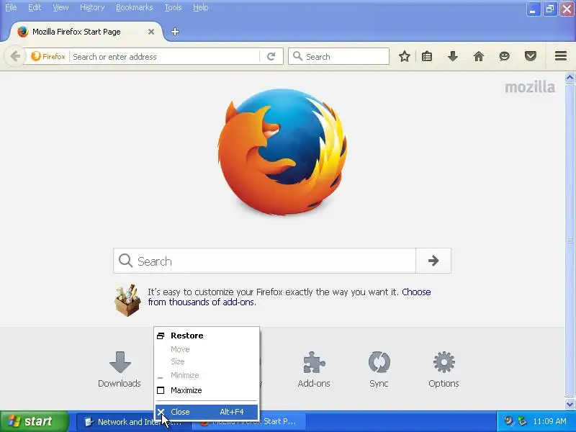Open the Hello chat smiley icon
The width and height of the screenshot is (576, 432).
click(505, 57)
